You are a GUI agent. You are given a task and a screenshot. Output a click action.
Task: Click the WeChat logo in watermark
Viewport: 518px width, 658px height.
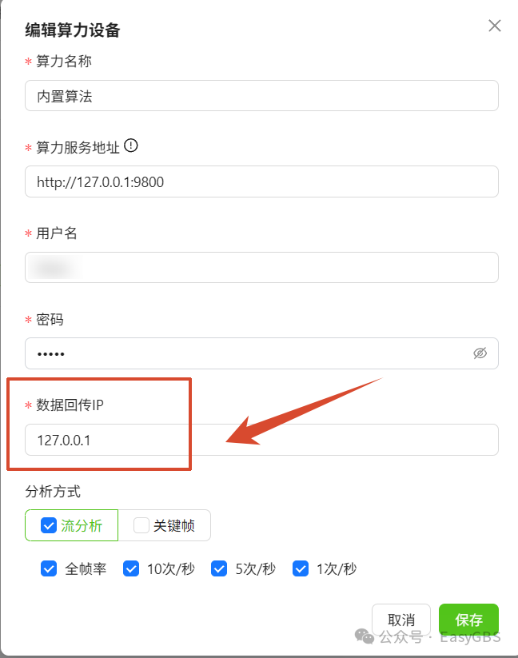tap(364, 636)
